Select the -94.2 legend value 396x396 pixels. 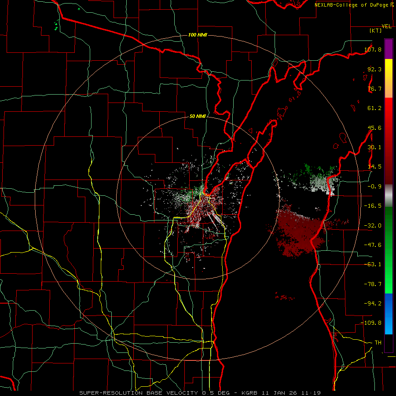(373, 303)
